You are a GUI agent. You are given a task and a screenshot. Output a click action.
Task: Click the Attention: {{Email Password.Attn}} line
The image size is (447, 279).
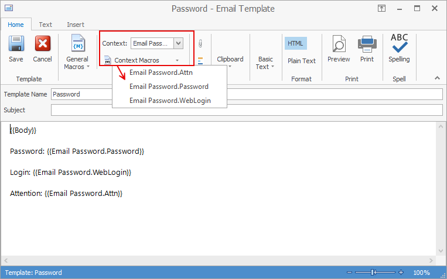(66, 193)
